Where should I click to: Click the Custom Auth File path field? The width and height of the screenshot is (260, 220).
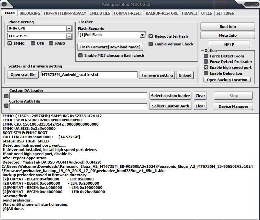78,106
